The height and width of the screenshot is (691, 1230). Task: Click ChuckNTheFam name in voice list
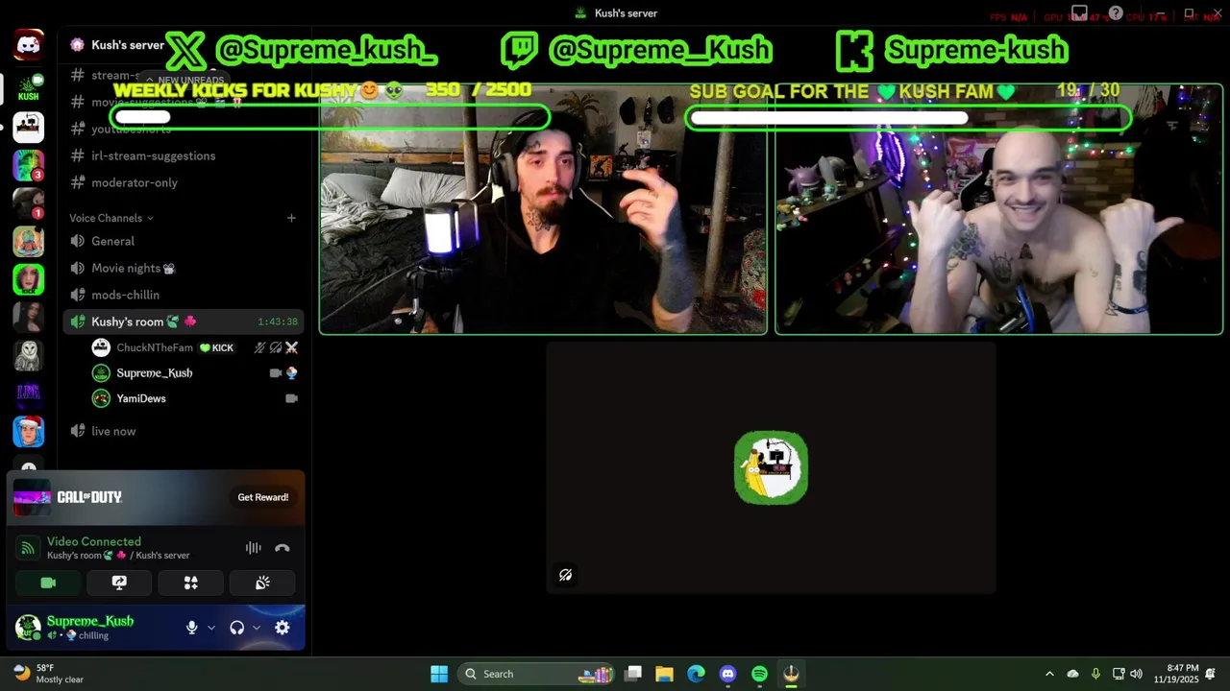(155, 347)
